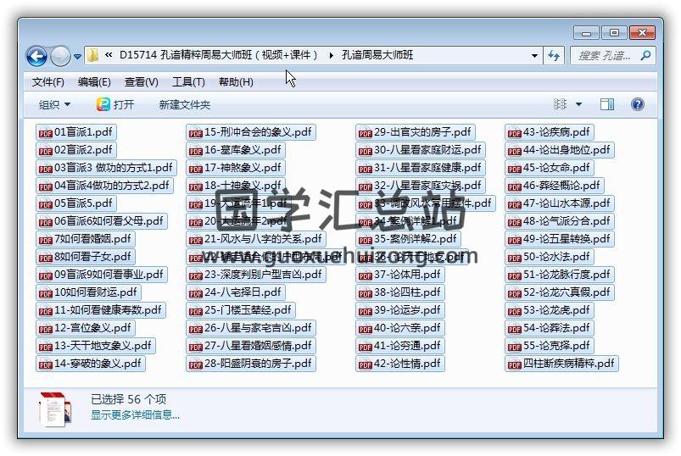Select file 30-八星看家庭财运.pdf
681x456 pixels.
tap(421, 150)
